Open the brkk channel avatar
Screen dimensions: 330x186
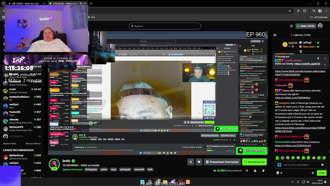pos(54,164)
